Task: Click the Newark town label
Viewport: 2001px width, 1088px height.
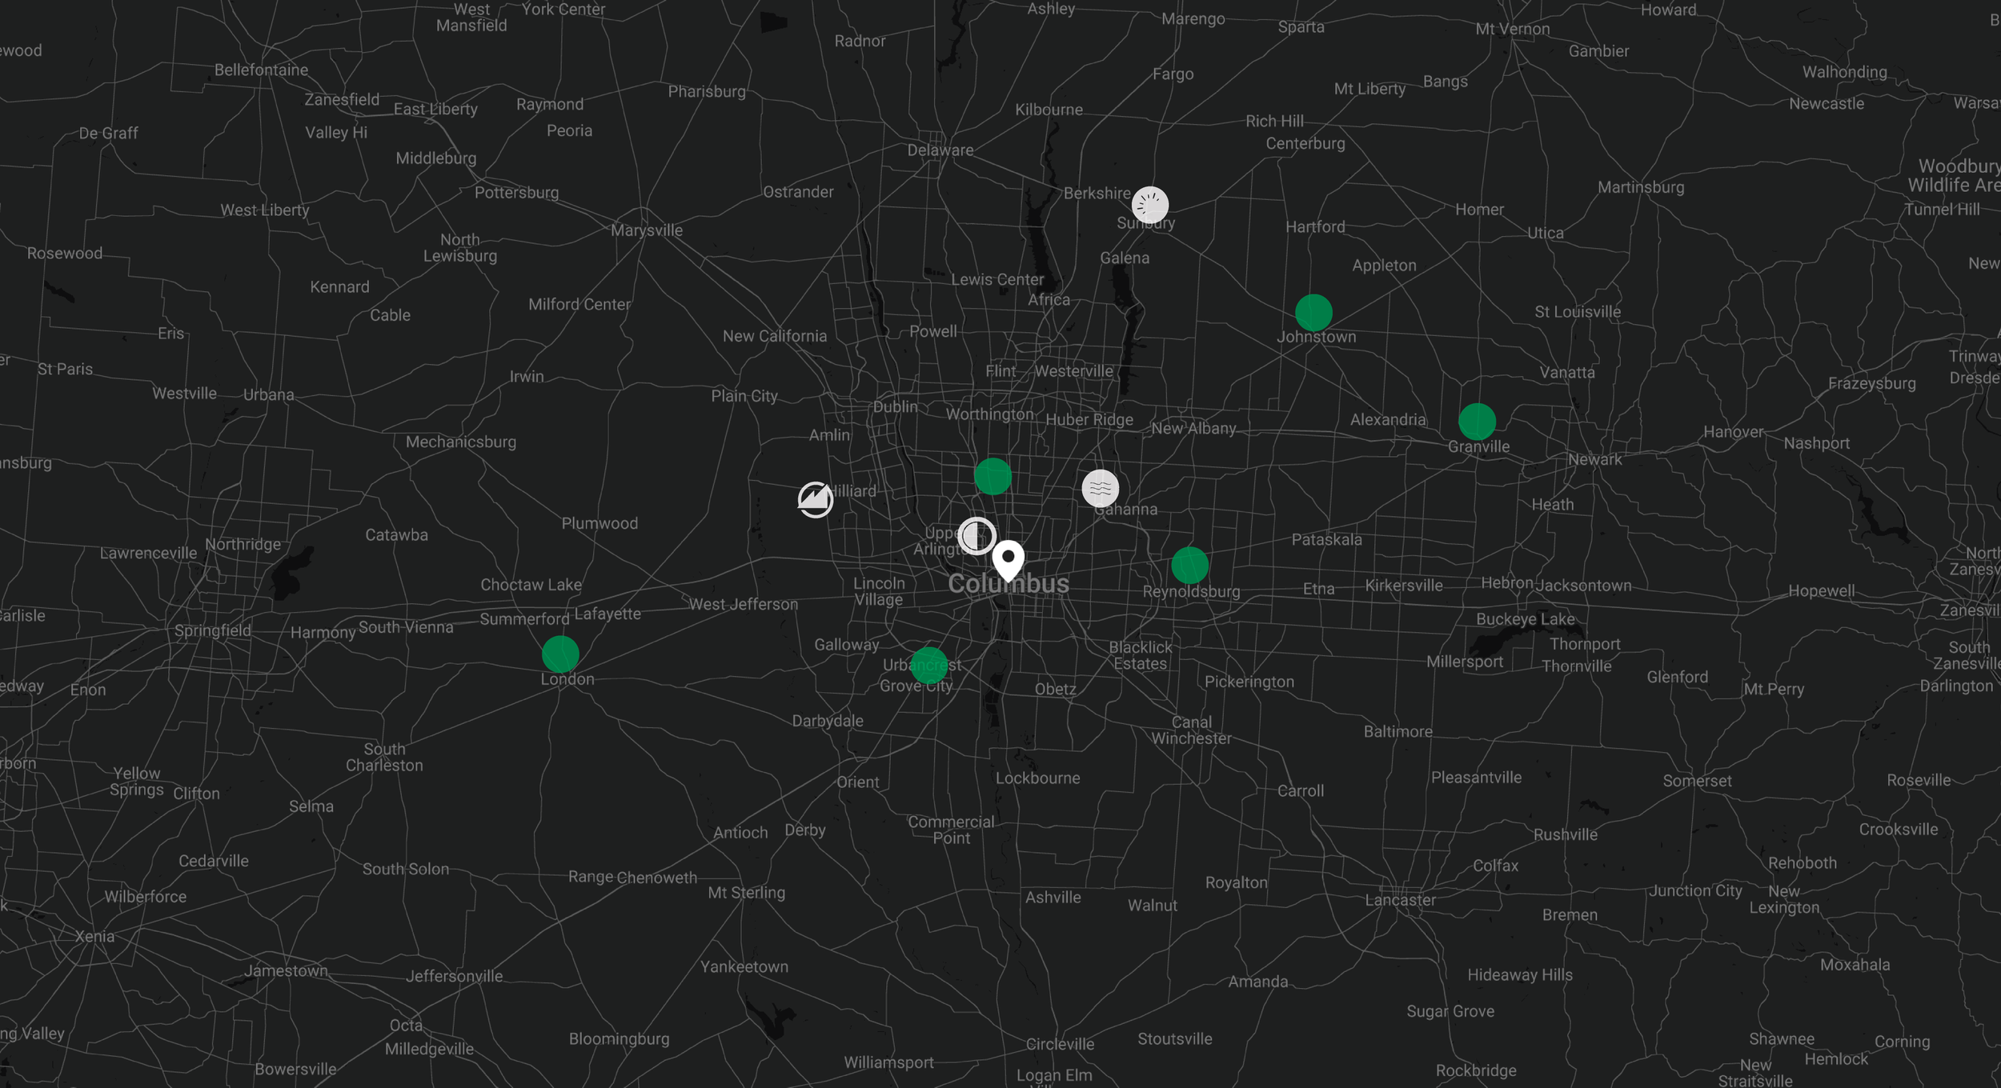Action: (x=1594, y=459)
